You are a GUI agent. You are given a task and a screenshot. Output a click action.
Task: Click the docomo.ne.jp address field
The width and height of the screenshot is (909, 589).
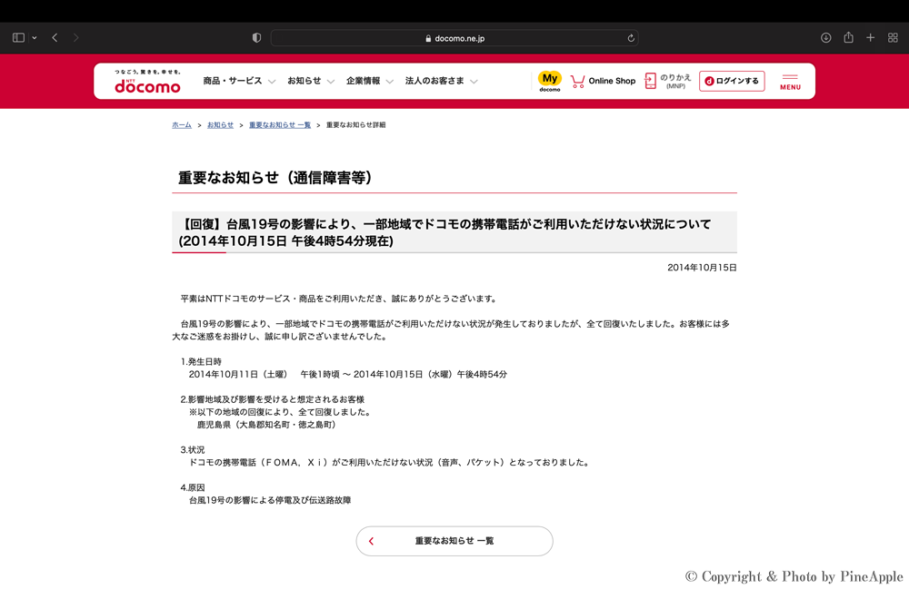click(x=454, y=38)
